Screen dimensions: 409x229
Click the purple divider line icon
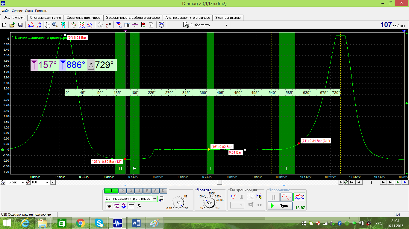(x=135, y=25)
